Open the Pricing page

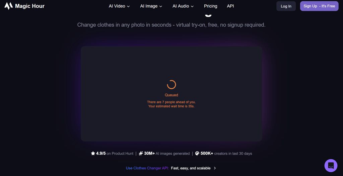(210, 6)
